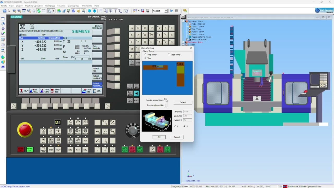The image size is (334, 188).
Task: Open the File(F) menu
Action: pos(4,5)
